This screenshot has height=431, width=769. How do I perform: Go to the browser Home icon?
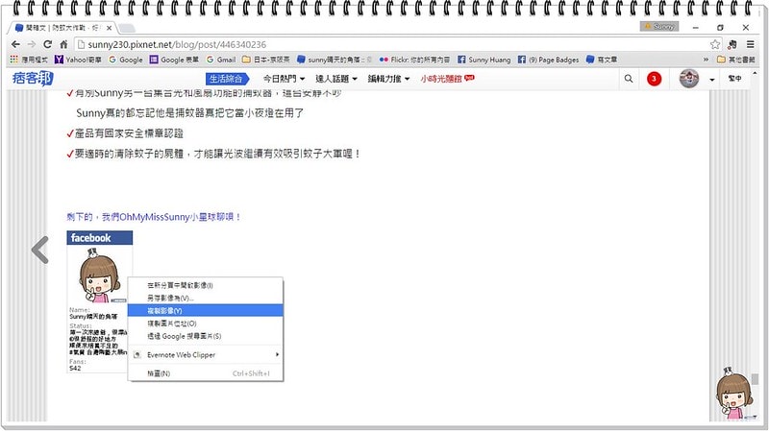[63, 44]
